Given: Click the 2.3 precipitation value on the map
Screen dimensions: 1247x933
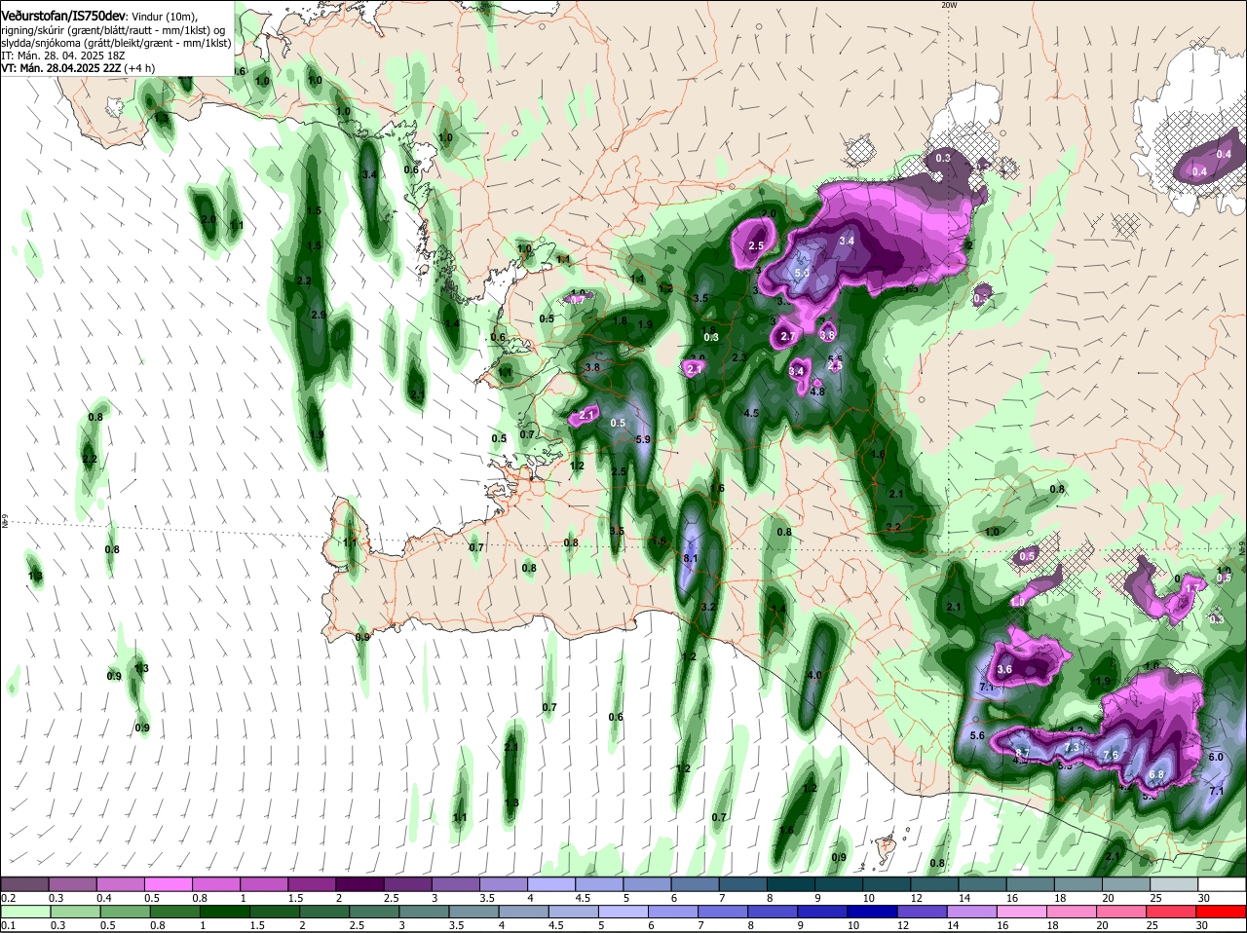Looking at the screenshot, I should pos(739,357).
